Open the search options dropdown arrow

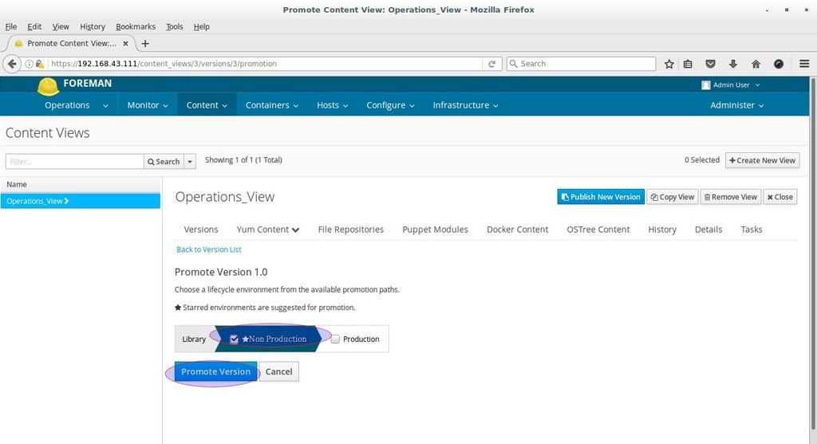point(190,161)
